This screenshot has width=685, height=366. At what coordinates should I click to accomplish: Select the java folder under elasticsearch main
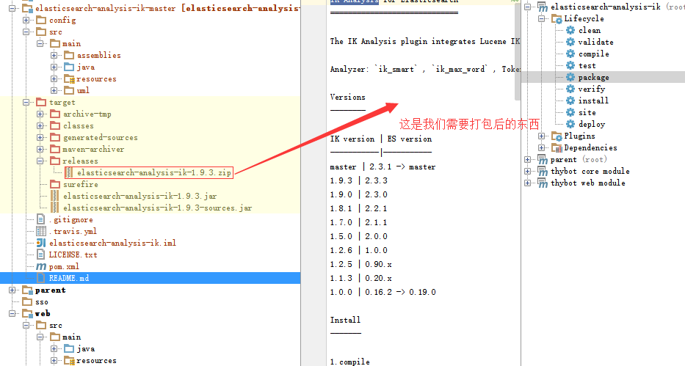(86, 67)
